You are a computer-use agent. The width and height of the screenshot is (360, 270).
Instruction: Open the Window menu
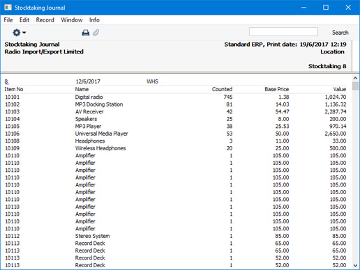tap(72, 20)
